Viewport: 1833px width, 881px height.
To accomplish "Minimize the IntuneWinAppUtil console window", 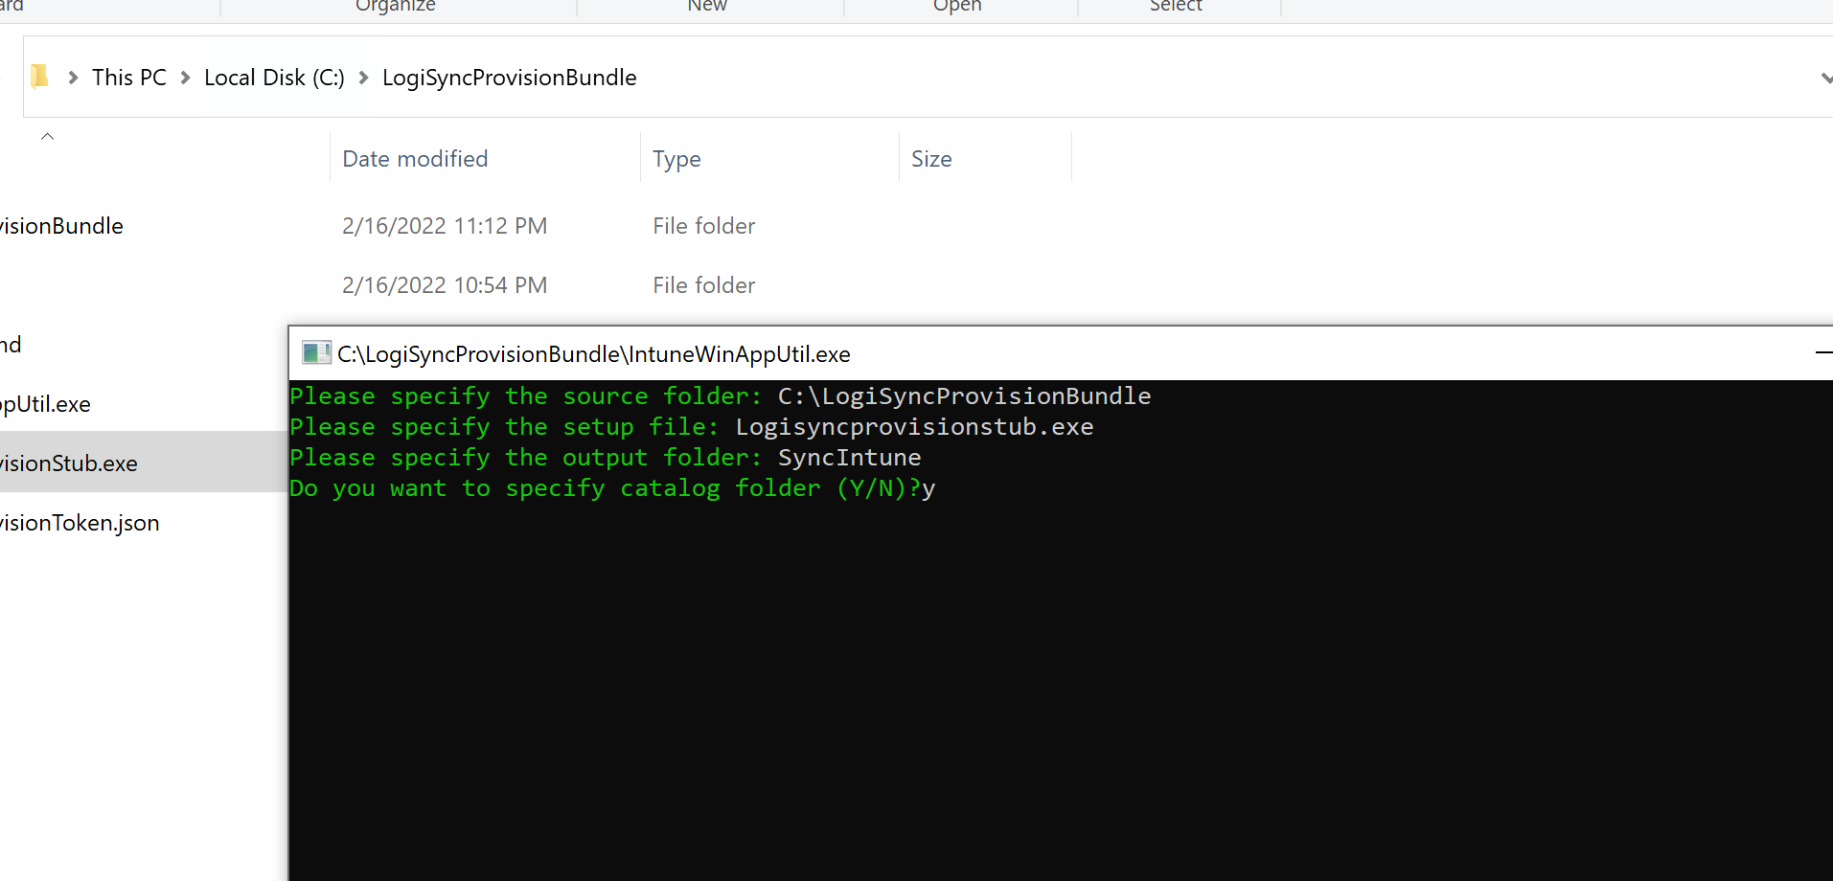I will tap(1822, 353).
